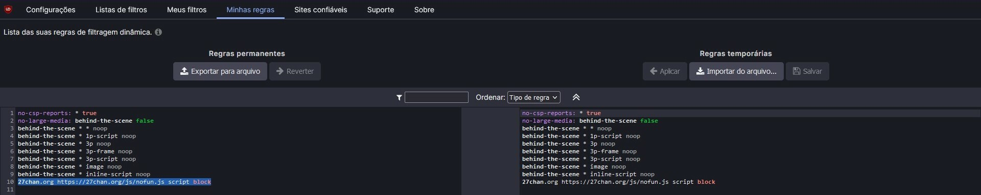Image resolution: width=981 pixels, height=195 pixels.
Task: Click temporary rule 'behind-the-scene * inline-script noop'
Action: pyautogui.click(x=588, y=174)
